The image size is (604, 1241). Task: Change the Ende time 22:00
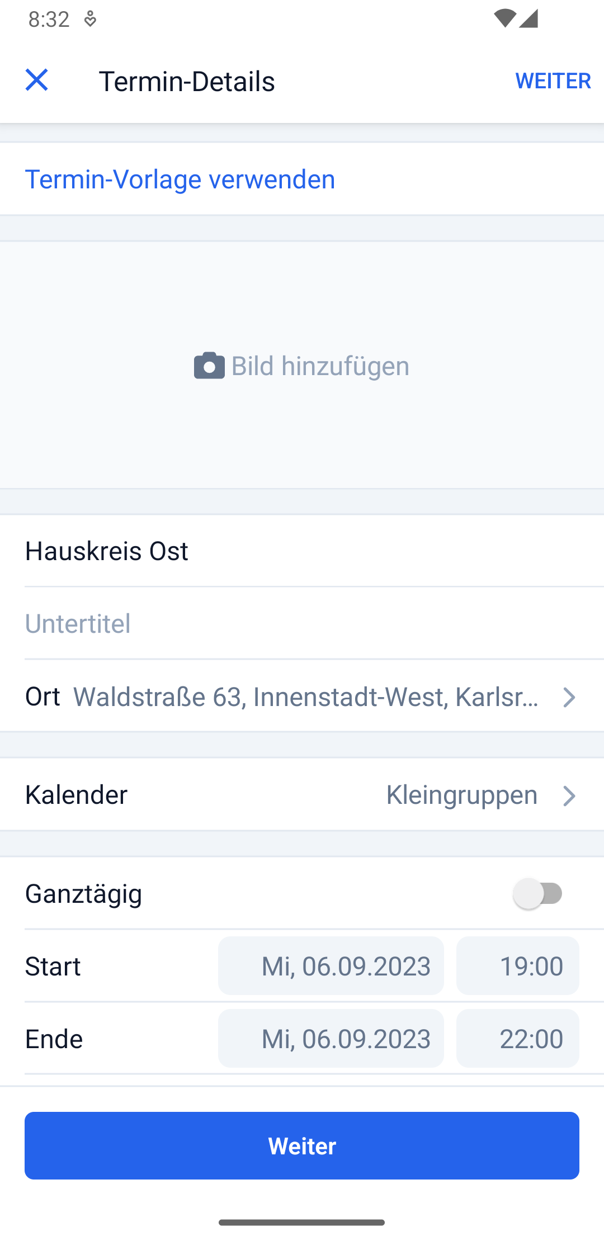pos(518,1039)
